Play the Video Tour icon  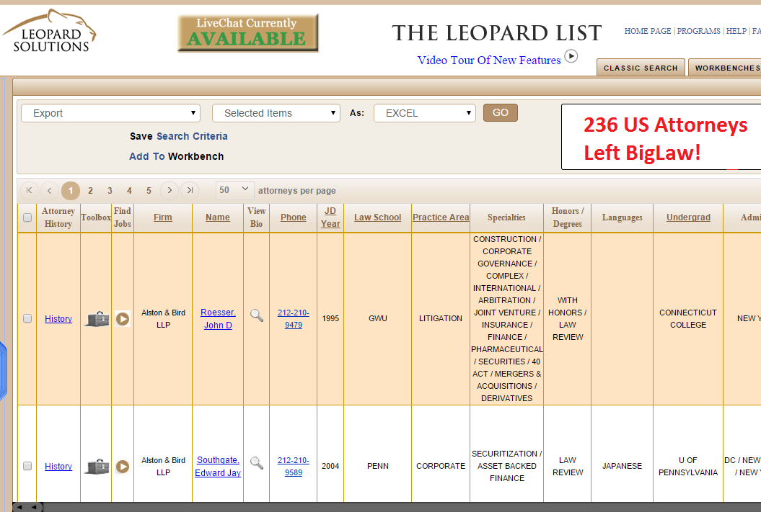tap(571, 56)
